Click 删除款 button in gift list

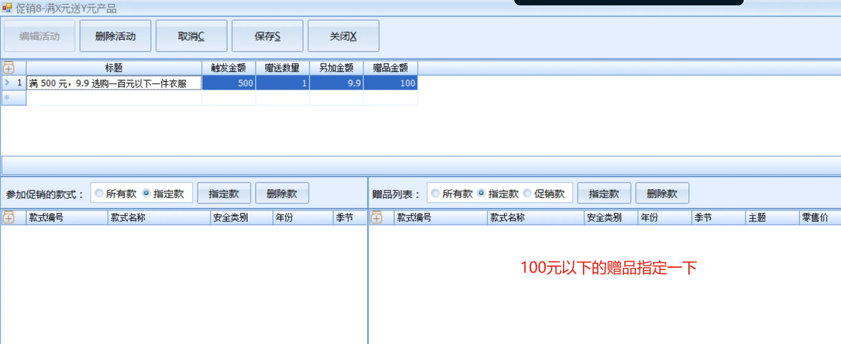[662, 193]
